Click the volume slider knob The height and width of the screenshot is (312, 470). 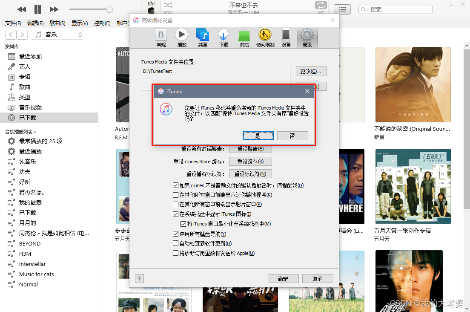(109, 9)
